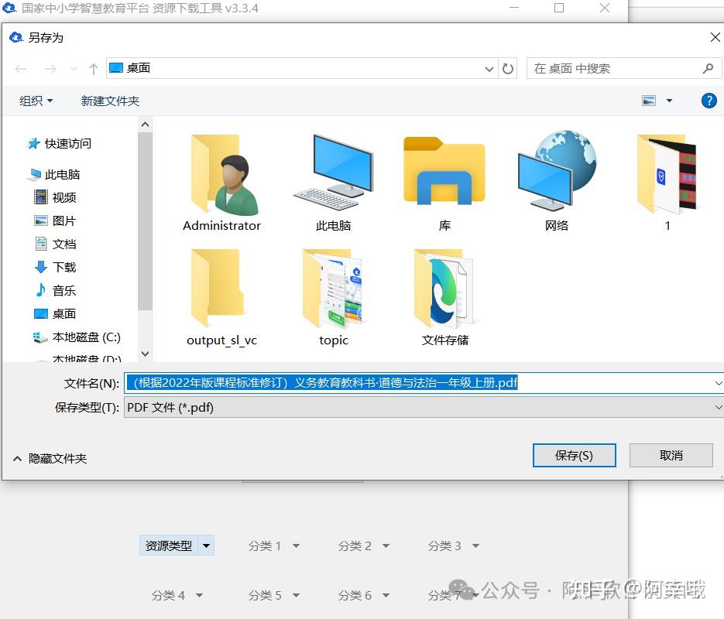Open the 此电脑 computer icon in file list
The image size is (724, 619).
pos(334,182)
